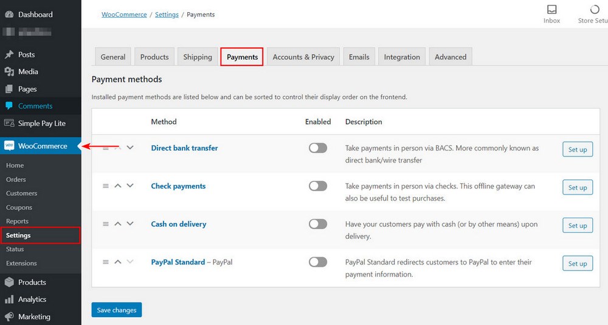The width and height of the screenshot is (608, 325).
Task: Switch to the Products settings tab
Action: (154, 57)
